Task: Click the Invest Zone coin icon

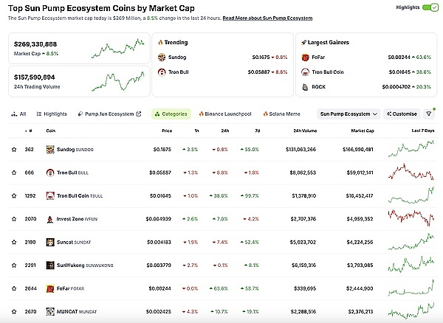Action: tap(50, 219)
